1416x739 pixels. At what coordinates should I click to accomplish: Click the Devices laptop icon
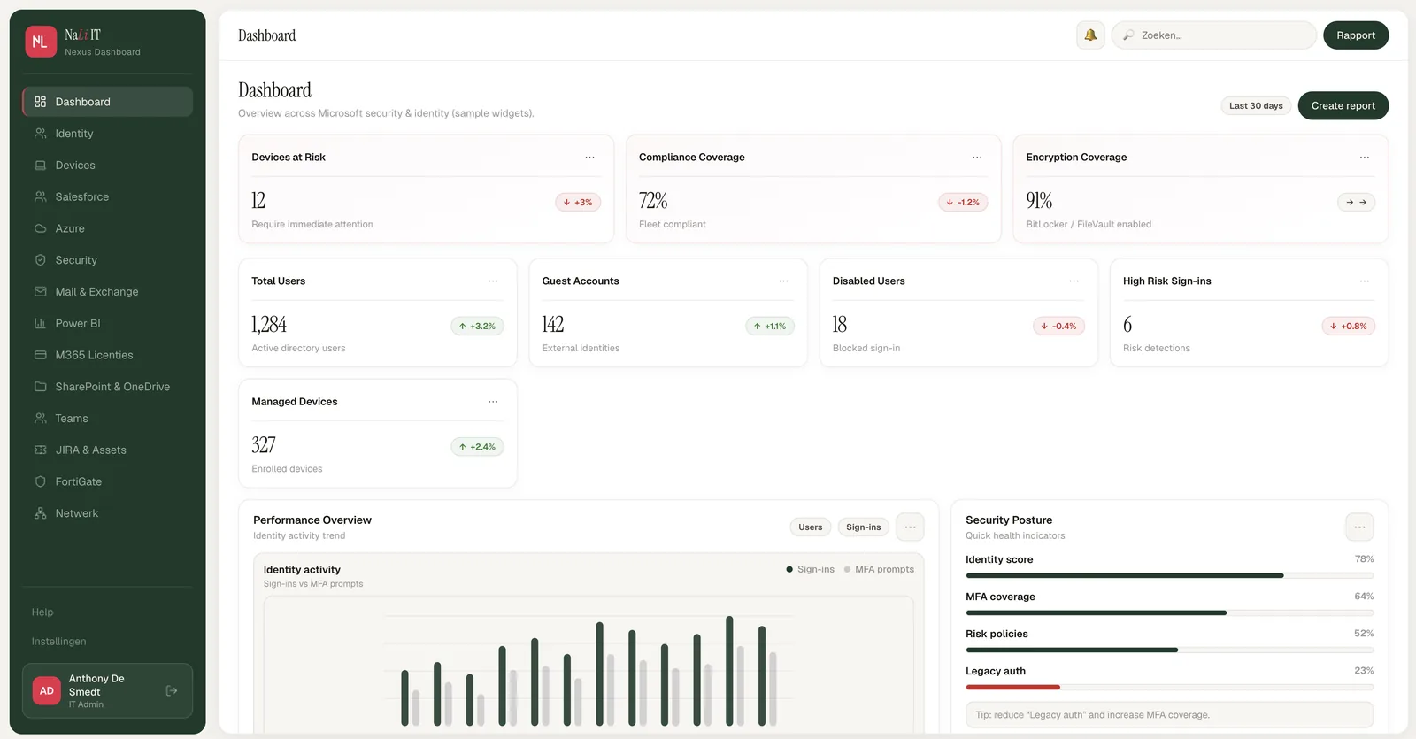[40, 166]
